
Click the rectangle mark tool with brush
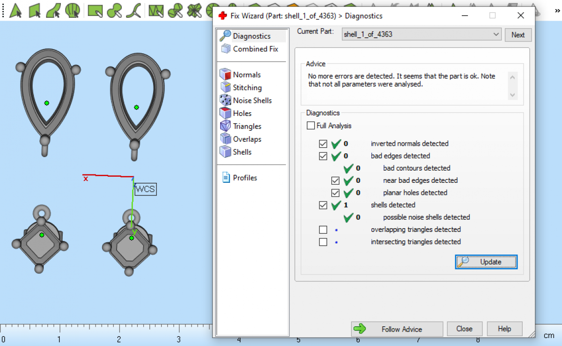[96, 10]
